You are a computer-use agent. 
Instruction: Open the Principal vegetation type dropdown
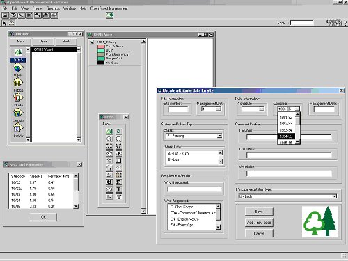334,196
